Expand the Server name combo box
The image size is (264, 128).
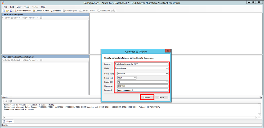(167, 74)
